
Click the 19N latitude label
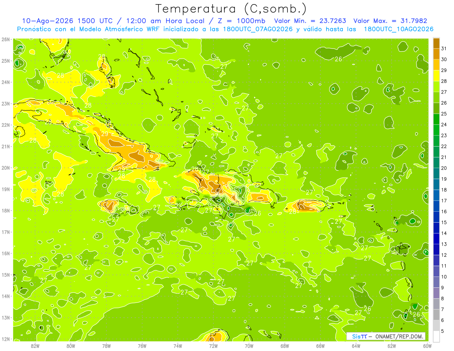click(x=6, y=189)
